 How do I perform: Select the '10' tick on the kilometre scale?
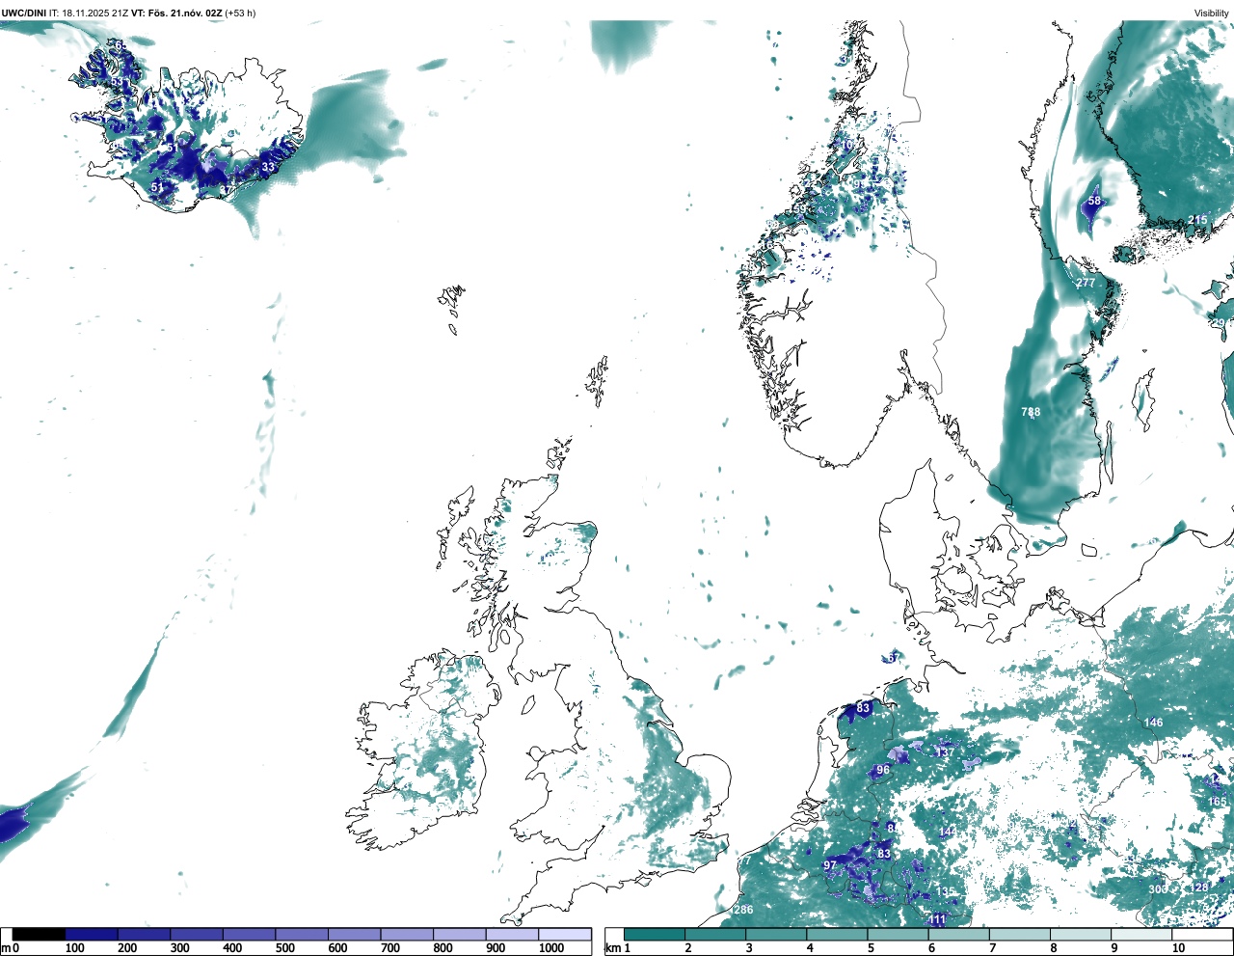1178,948
